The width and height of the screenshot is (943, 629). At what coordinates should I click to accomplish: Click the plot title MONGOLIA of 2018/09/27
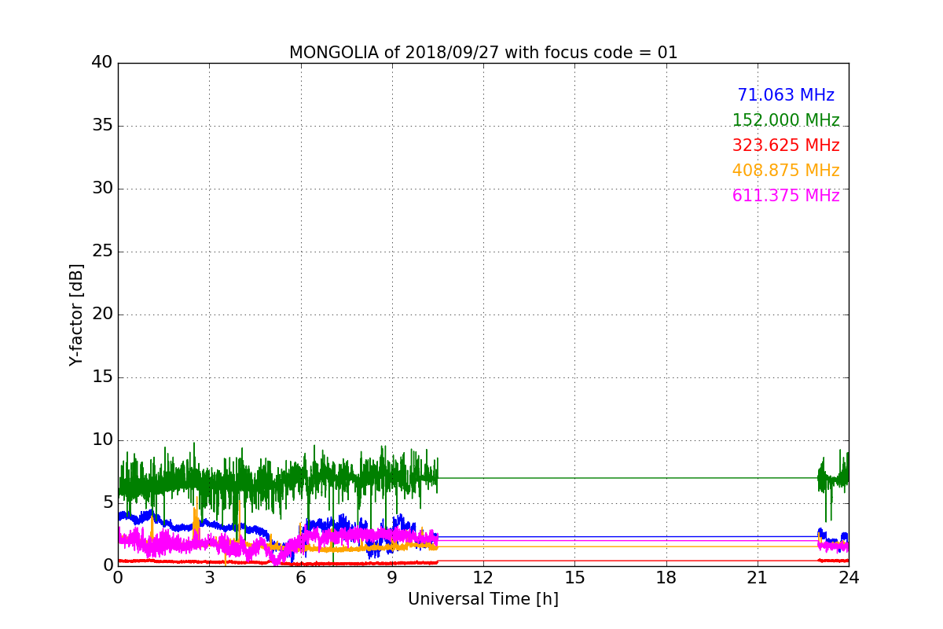tap(483, 53)
